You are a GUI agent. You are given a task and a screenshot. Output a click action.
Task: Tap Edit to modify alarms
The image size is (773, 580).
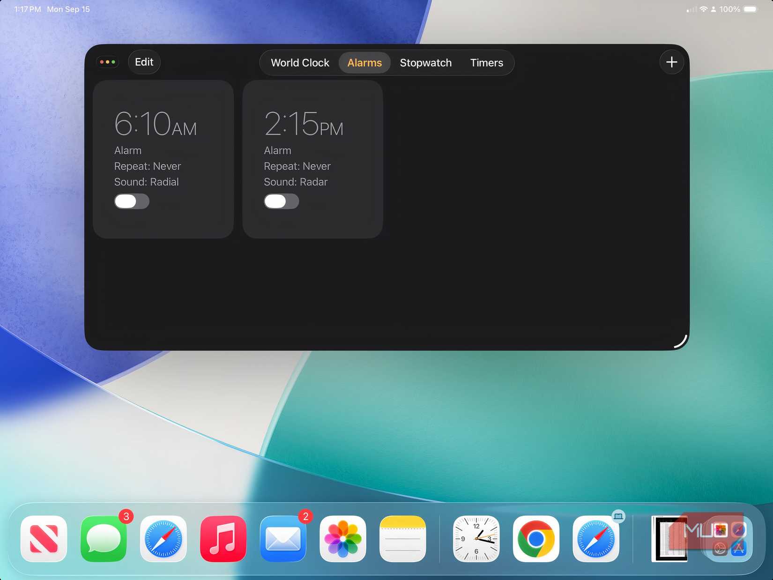144,62
